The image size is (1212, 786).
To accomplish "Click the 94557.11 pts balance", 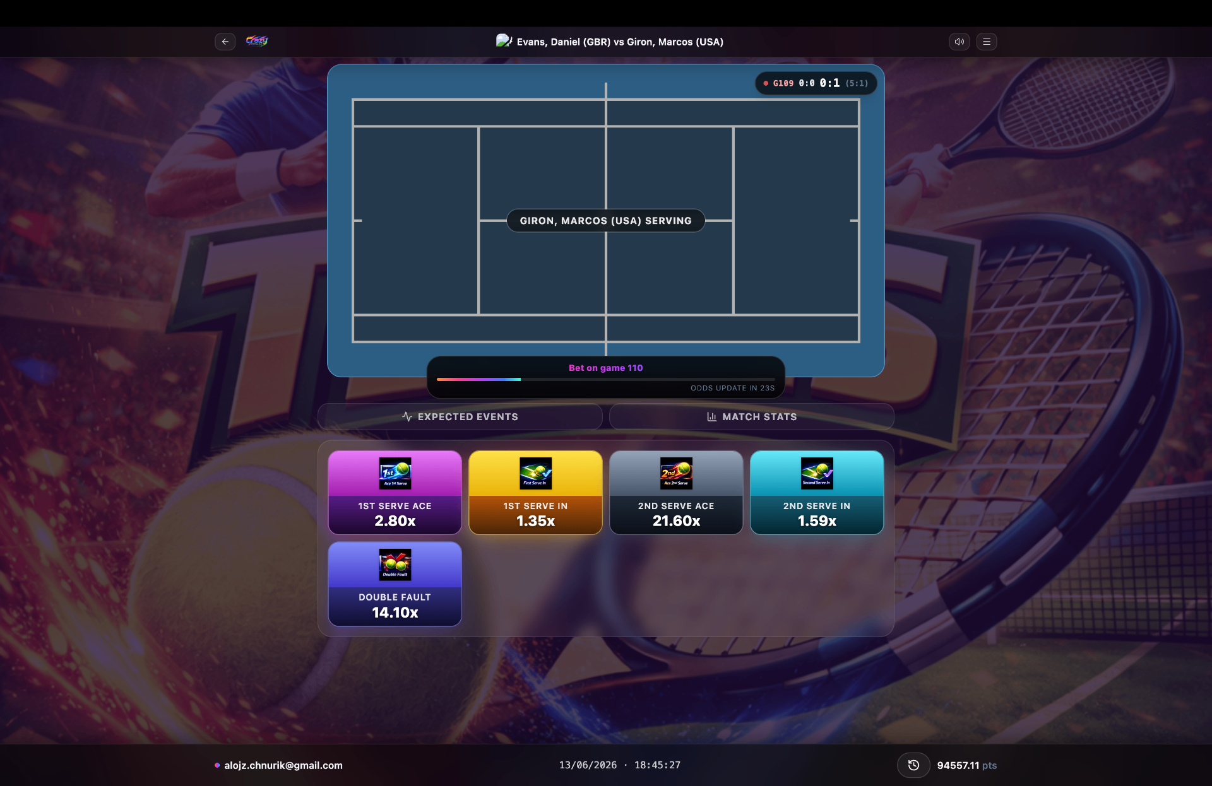I will 967,765.
